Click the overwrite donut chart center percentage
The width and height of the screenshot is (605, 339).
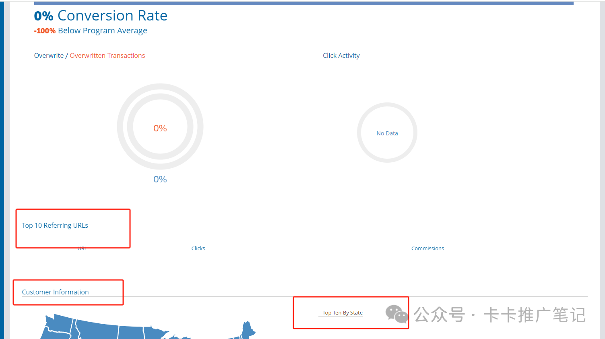pyautogui.click(x=160, y=128)
